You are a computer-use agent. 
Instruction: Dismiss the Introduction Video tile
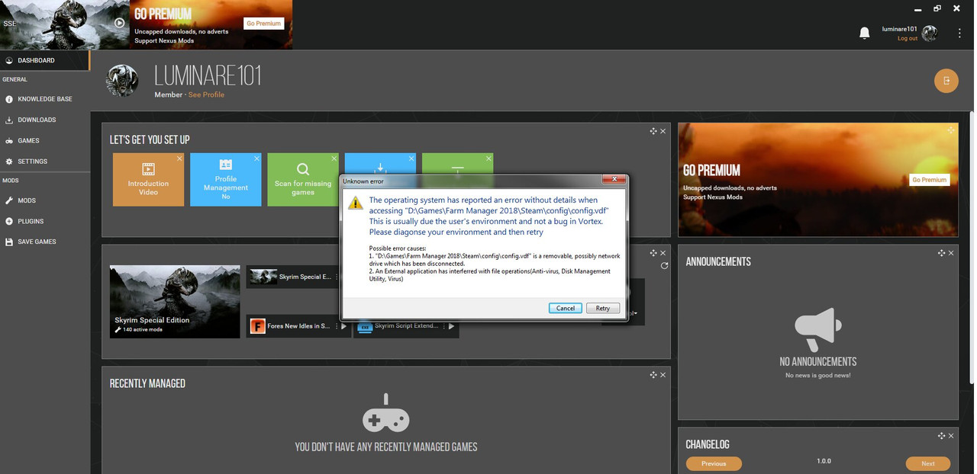pos(179,159)
